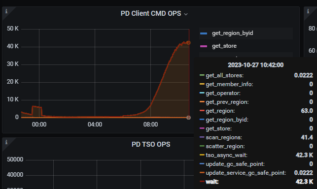The height and width of the screenshot is (189, 317).
Task: Click the get_region value 63.0 in the tooltip
Action: click(307, 111)
